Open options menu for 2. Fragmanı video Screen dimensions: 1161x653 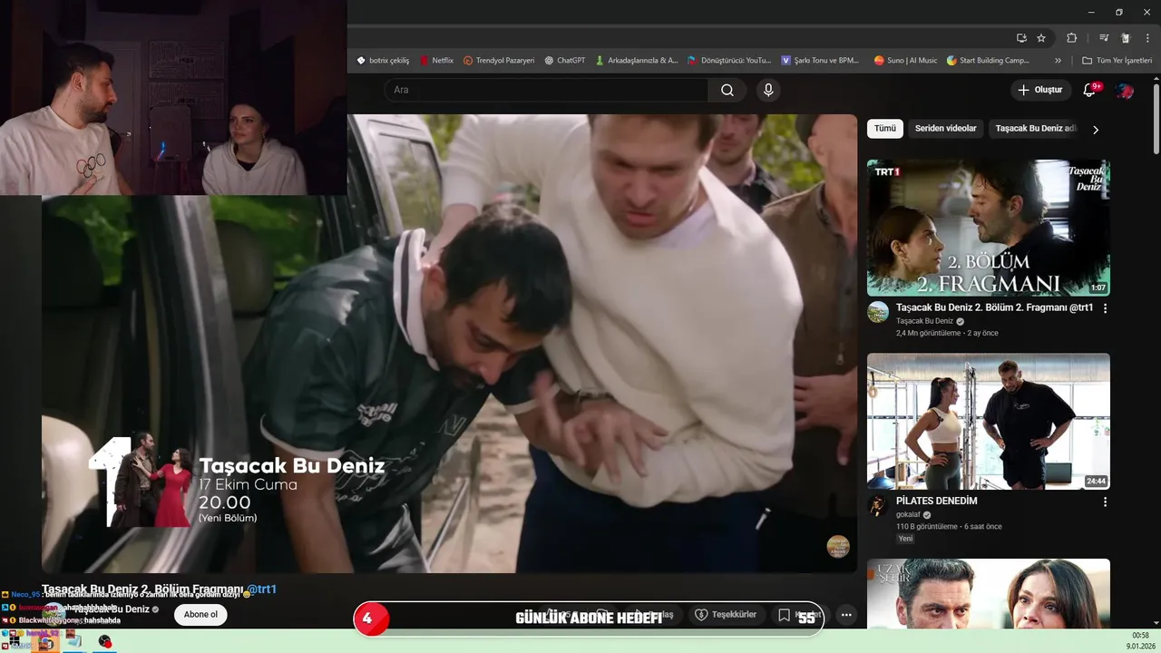click(1105, 308)
